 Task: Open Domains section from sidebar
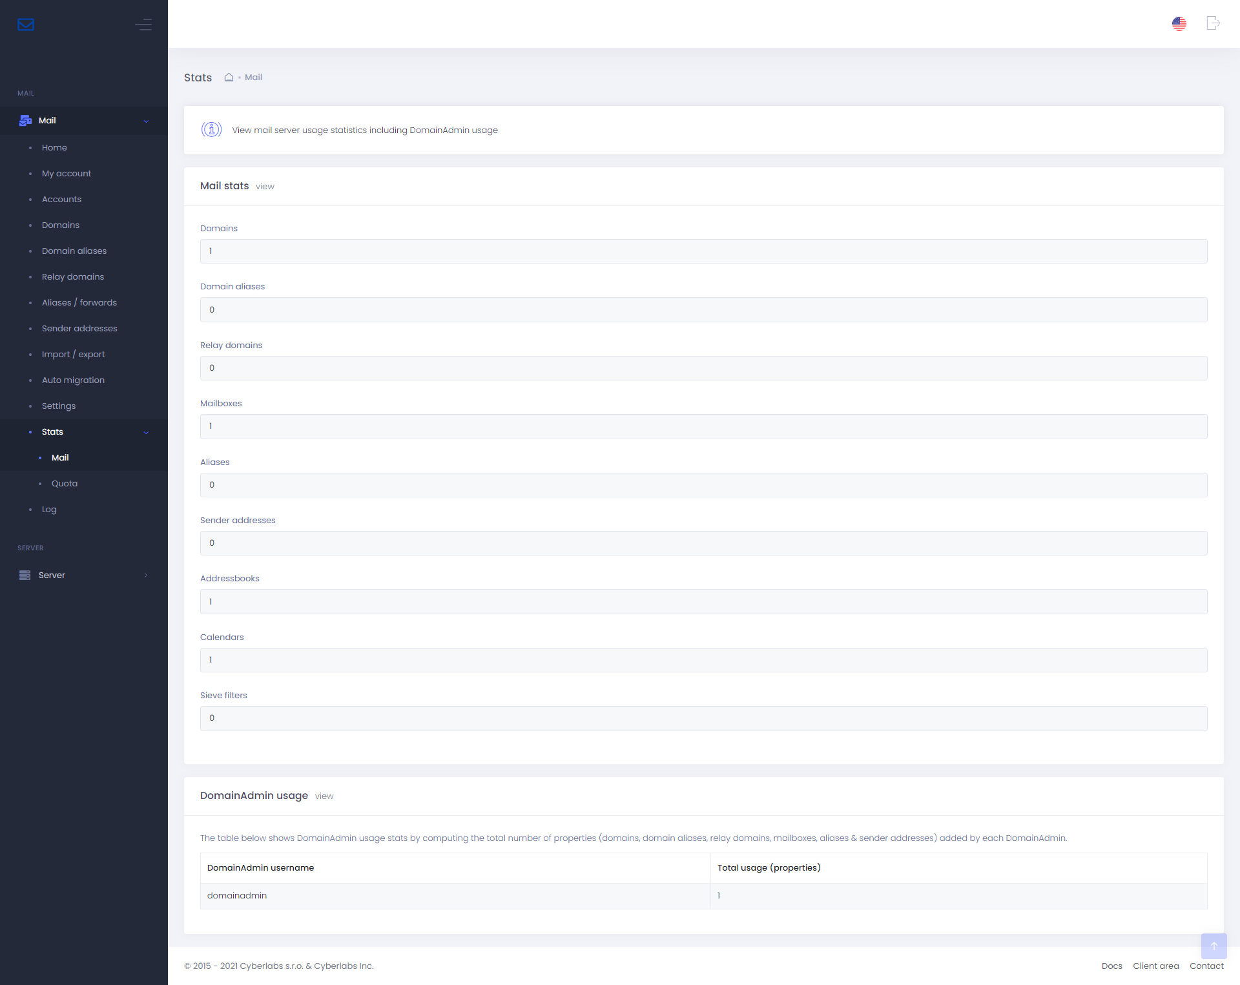[59, 224]
